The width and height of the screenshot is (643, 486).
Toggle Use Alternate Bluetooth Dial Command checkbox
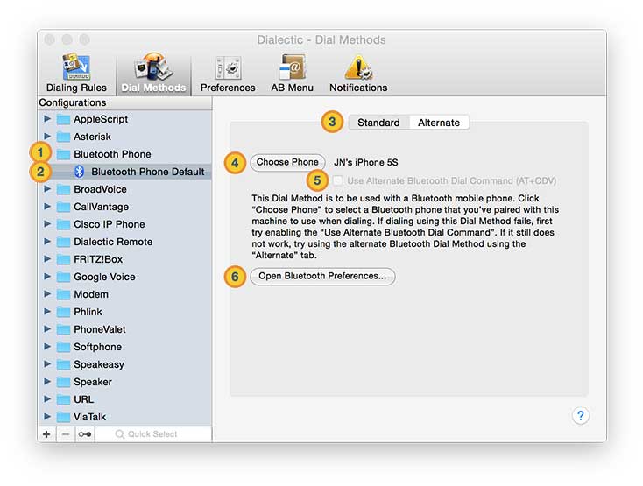click(x=338, y=180)
